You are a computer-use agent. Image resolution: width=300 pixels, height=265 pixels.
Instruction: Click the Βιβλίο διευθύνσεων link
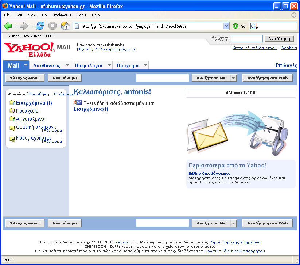pos(209,173)
